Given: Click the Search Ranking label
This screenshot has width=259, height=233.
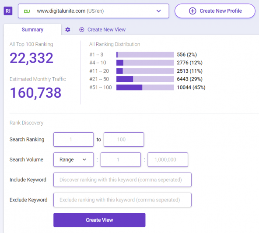Looking at the screenshot, I should pyautogui.click(x=27, y=139).
